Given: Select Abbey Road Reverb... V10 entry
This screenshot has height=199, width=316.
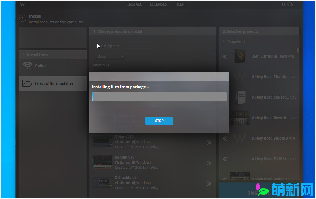Looking at the screenshot, I should pos(274,118).
